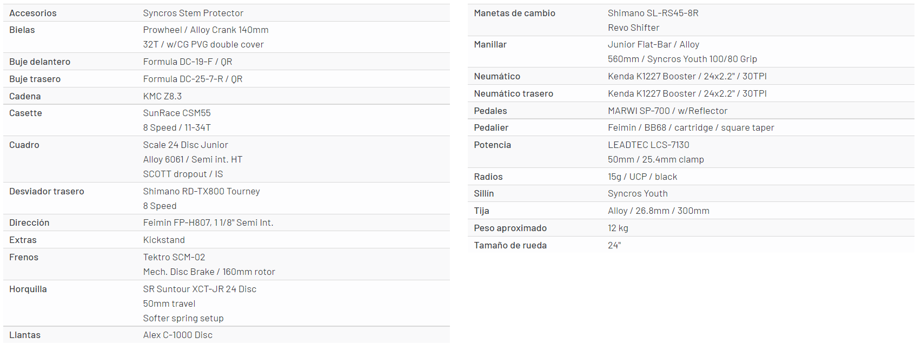
Task: Click SR Suntour XCT-JR 24 Disc fork
Action: [200, 289]
